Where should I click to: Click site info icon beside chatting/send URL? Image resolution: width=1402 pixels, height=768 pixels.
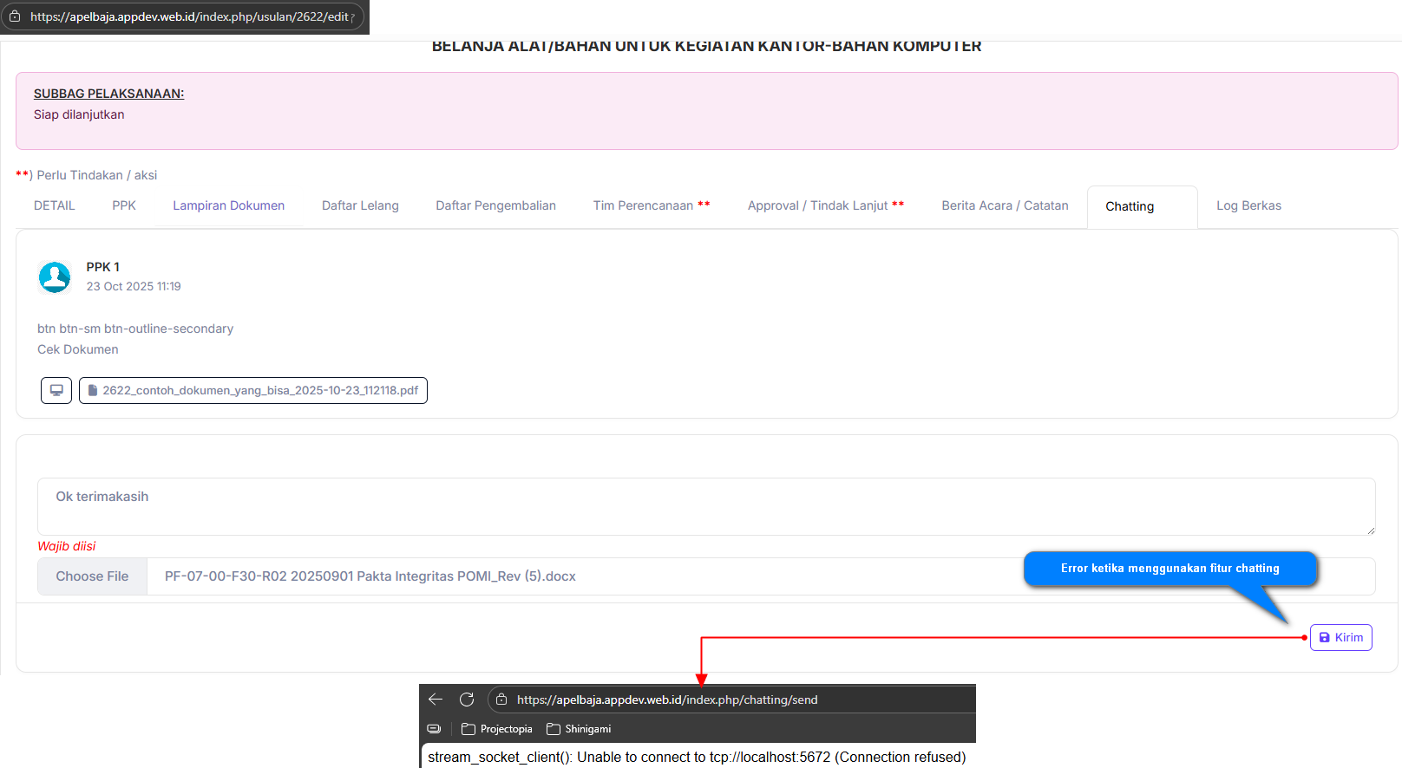pyautogui.click(x=501, y=700)
